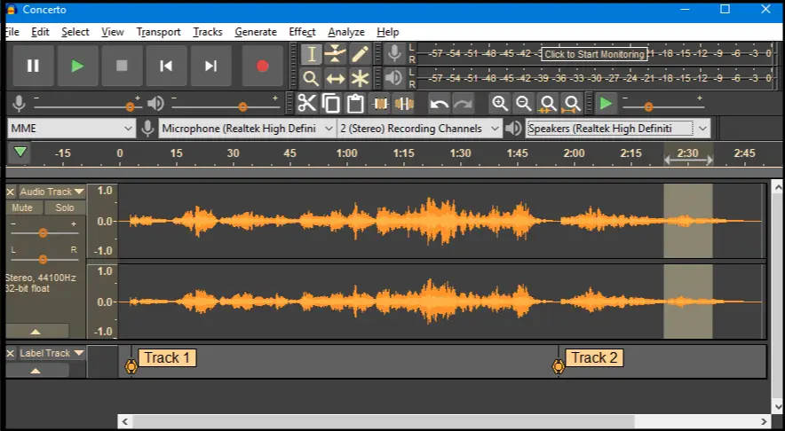Viewport: 785px width, 431px height.
Task: Select the Selection (I-beam) tool
Action: [x=311, y=54]
